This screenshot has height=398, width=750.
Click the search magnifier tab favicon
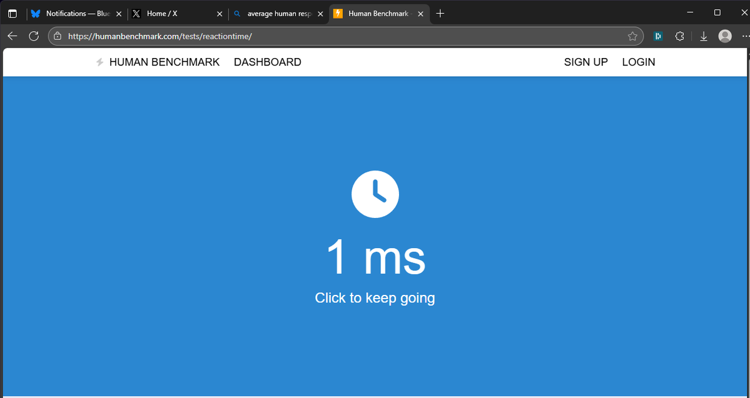[x=237, y=14]
